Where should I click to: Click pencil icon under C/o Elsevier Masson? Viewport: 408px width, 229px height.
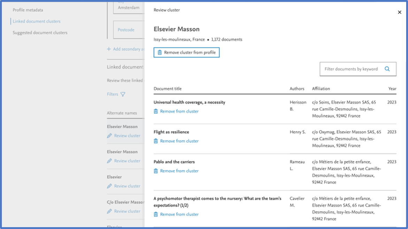tap(109, 211)
